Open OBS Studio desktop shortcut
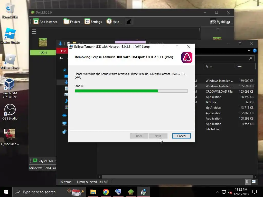Image resolution: width=263 pixels, height=197 pixels. (x=10, y=112)
